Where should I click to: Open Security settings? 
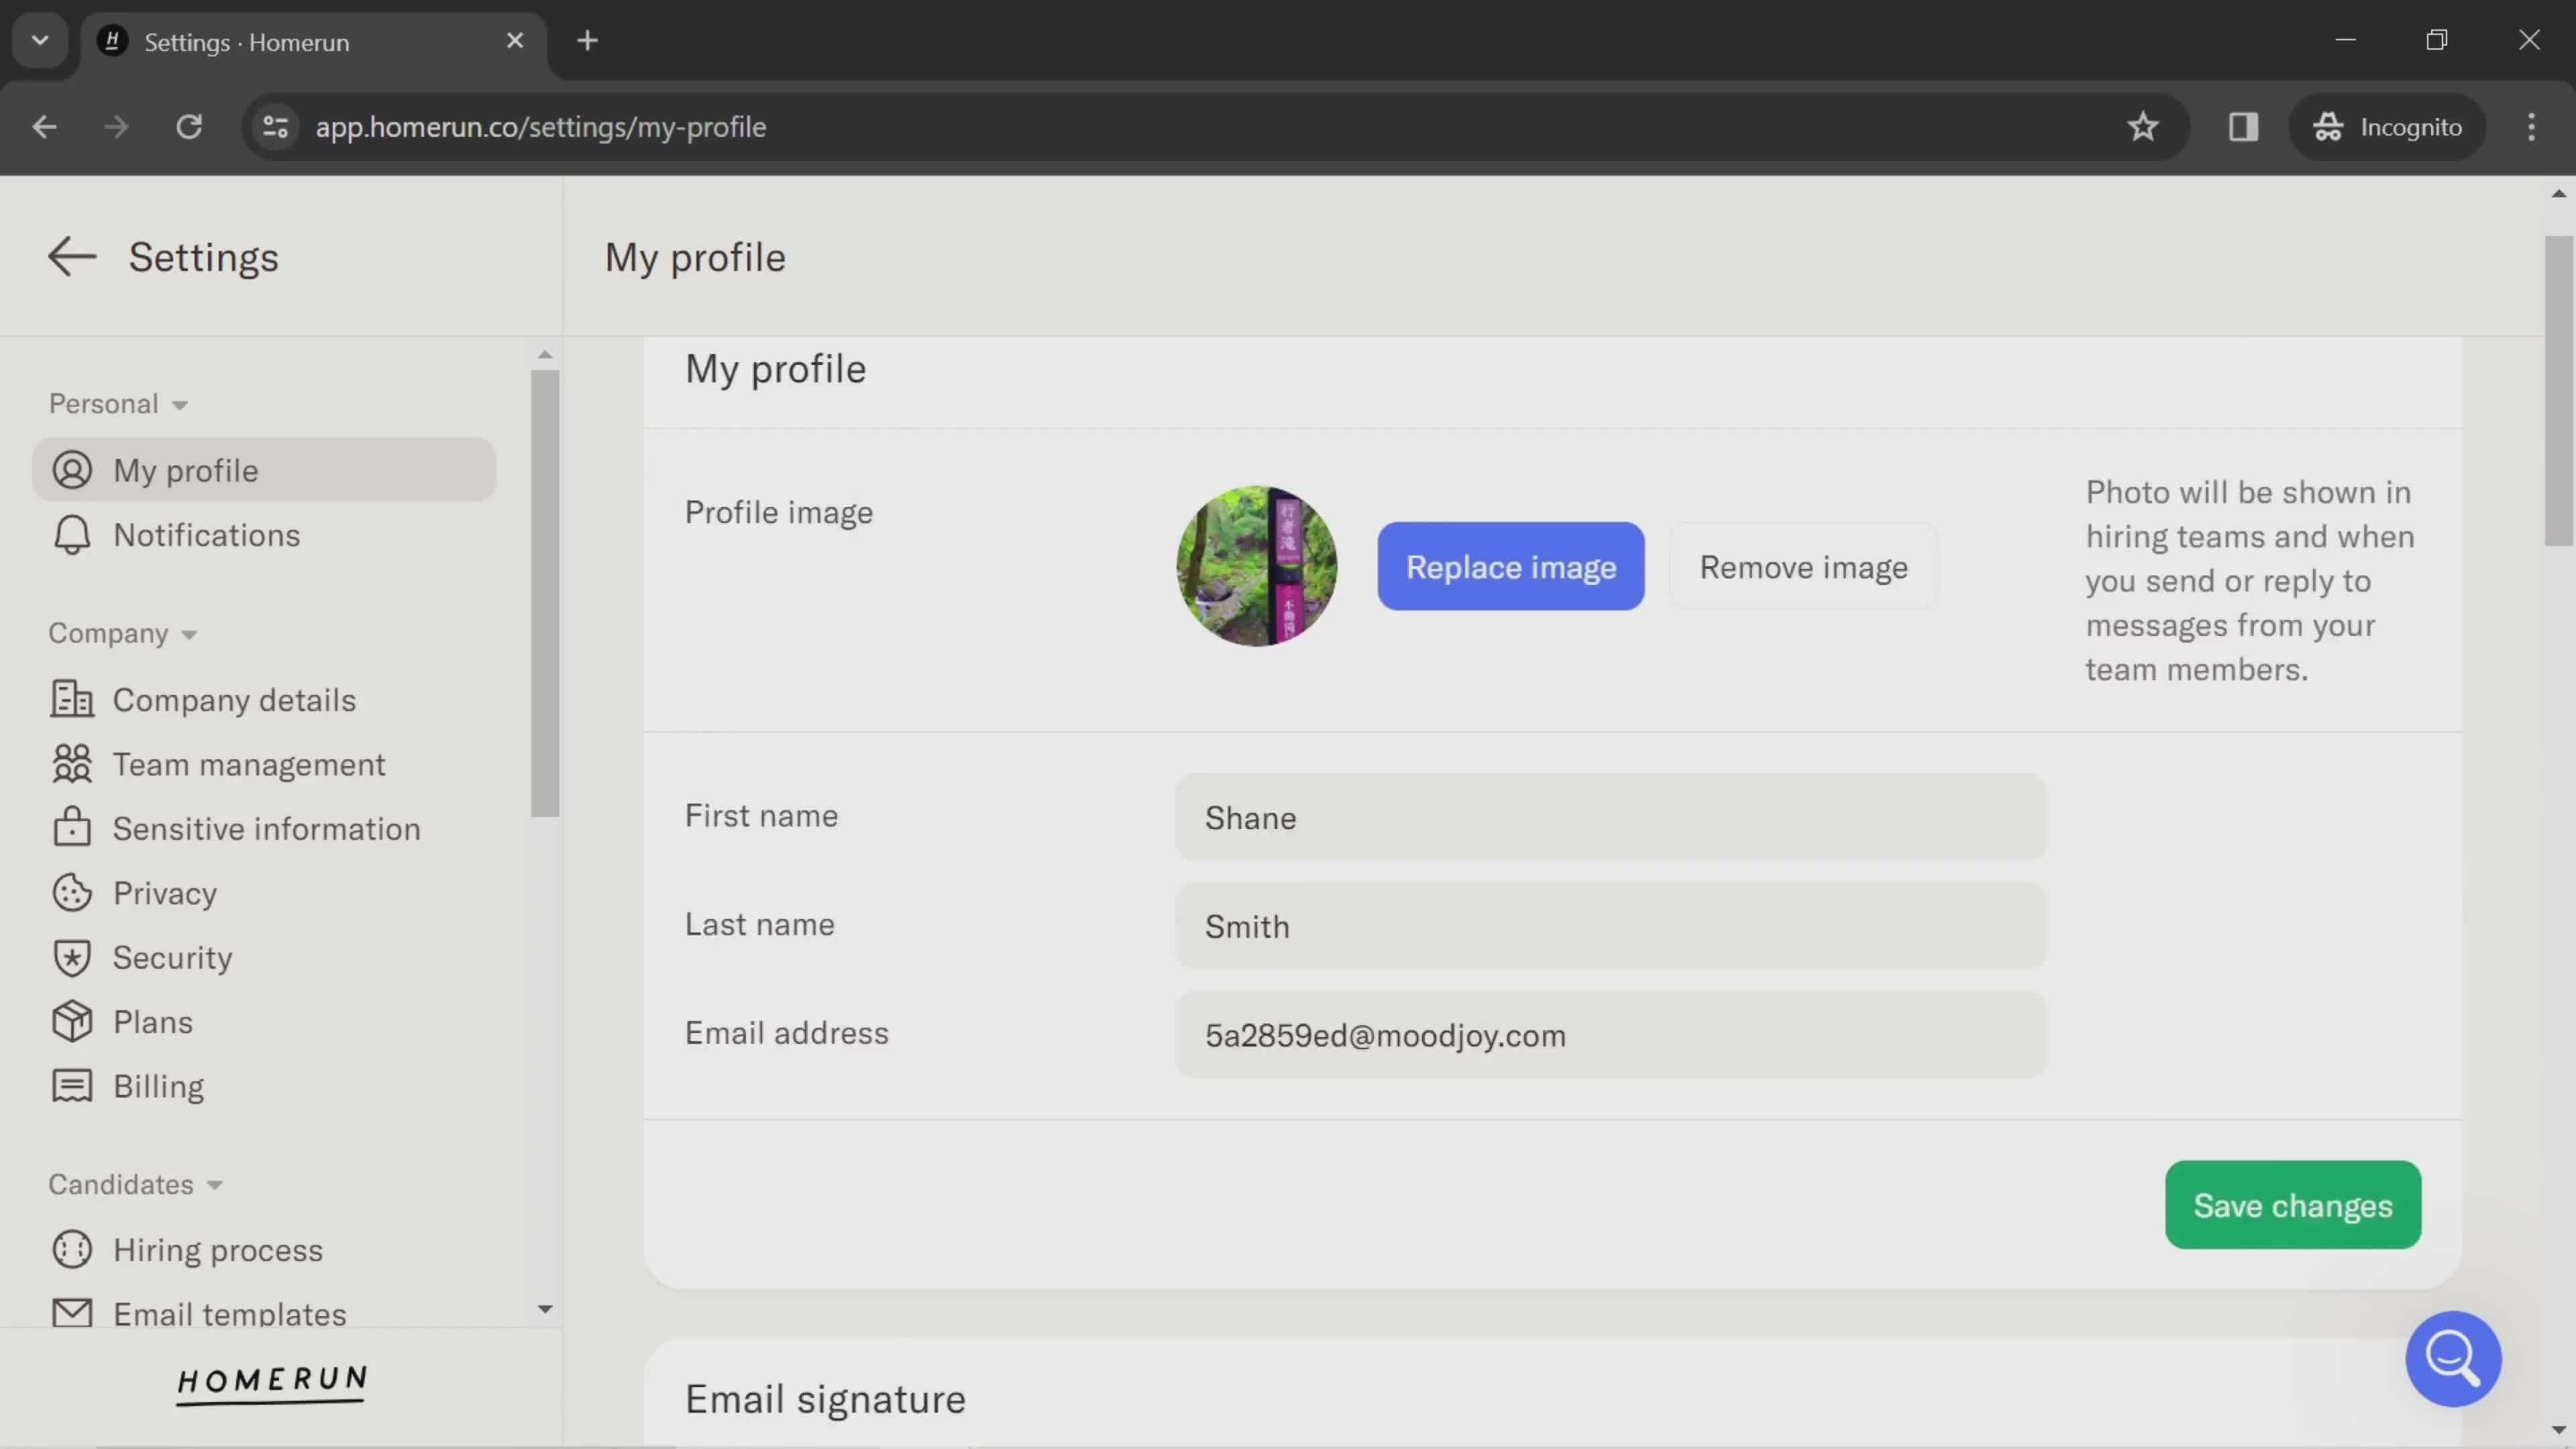264,958
